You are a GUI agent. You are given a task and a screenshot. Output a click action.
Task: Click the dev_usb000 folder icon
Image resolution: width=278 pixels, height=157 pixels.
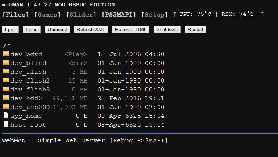click(6, 106)
